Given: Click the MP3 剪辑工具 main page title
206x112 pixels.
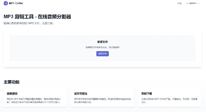Looking at the screenshot, I should pos(37,17).
